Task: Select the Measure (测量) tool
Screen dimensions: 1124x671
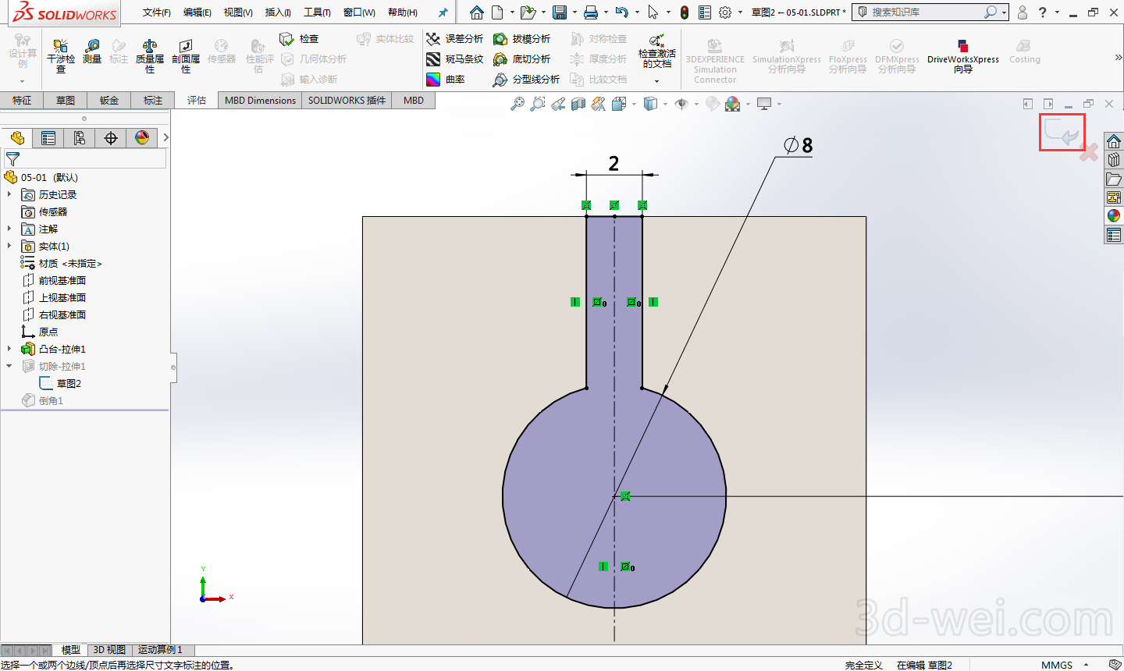Action: tap(92, 51)
